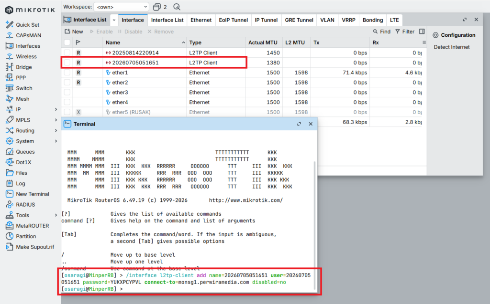Click the Remove button
Viewport: 490px width, 304px height.
(161, 31)
